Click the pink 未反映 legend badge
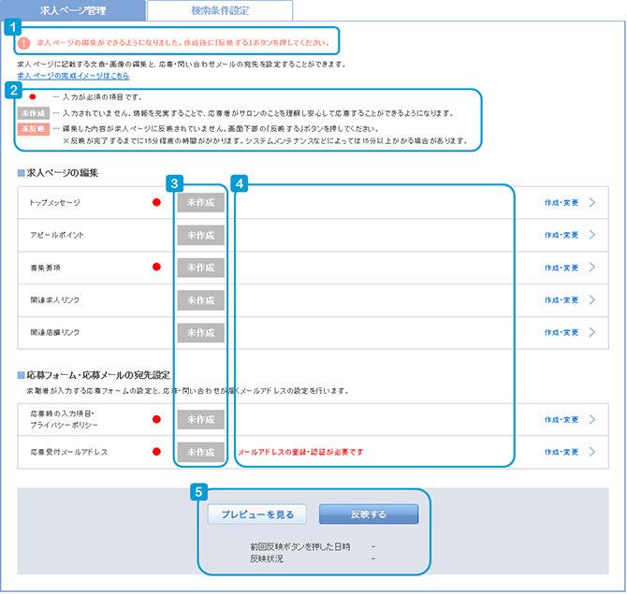 tap(32, 128)
